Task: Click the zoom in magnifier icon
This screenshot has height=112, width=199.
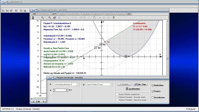Action: pyautogui.click(x=50, y=18)
